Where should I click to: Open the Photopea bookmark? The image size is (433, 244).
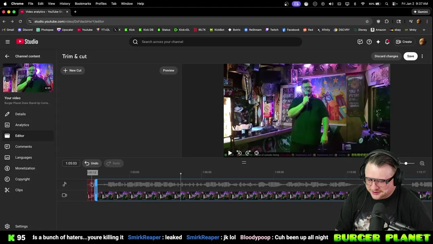point(45,30)
